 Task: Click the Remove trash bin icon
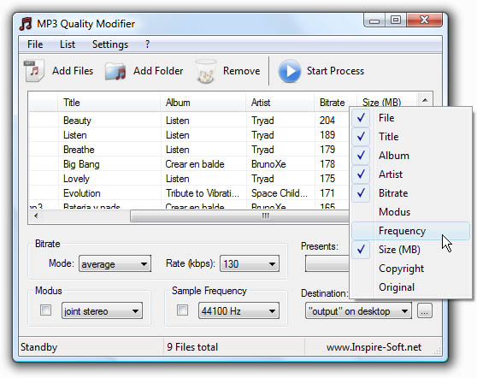pyautogui.click(x=206, y=72)
